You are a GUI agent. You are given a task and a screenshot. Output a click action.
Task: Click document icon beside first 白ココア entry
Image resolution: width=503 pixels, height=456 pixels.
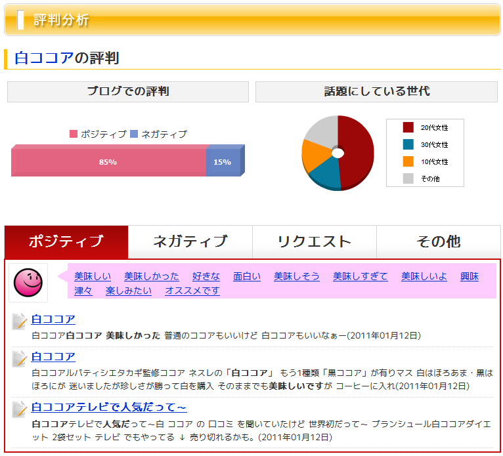(19, 321)
